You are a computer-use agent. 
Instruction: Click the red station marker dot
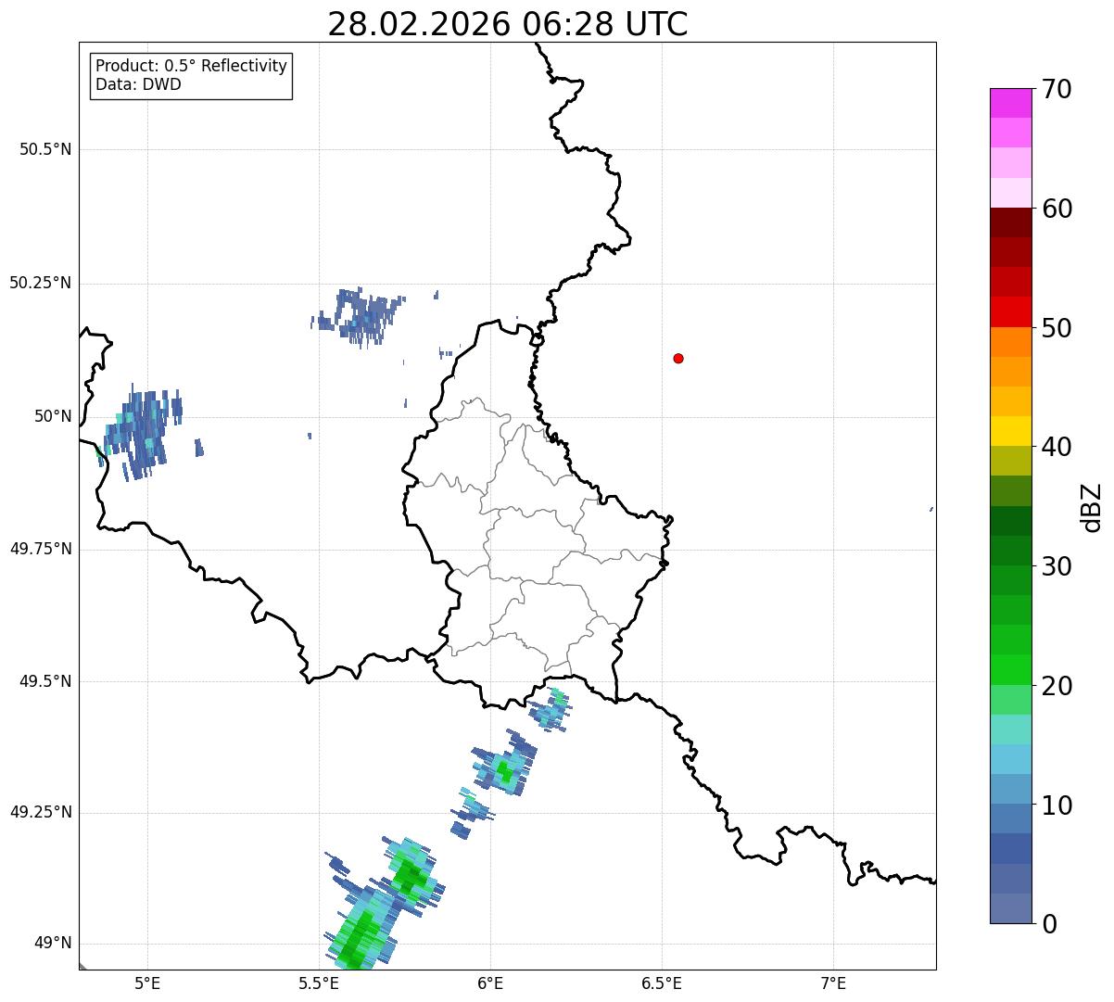(678, 359)
